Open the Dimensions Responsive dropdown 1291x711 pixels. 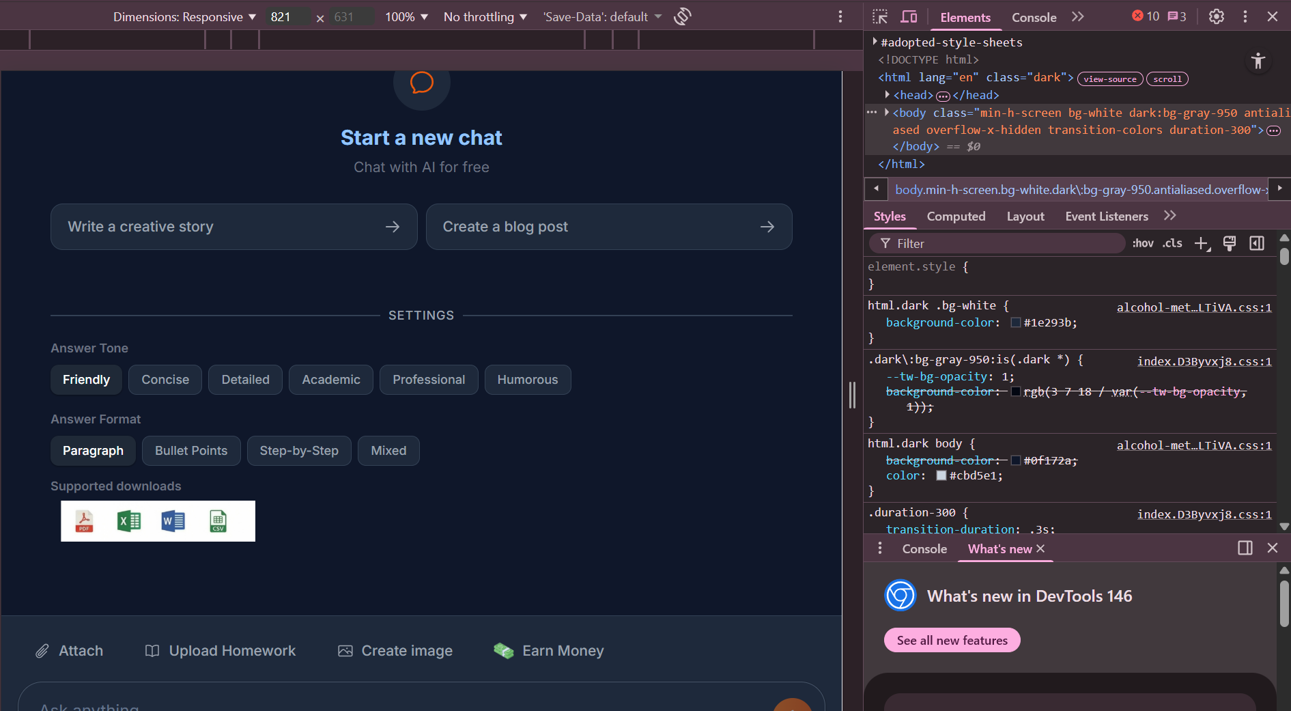point(184,17)
